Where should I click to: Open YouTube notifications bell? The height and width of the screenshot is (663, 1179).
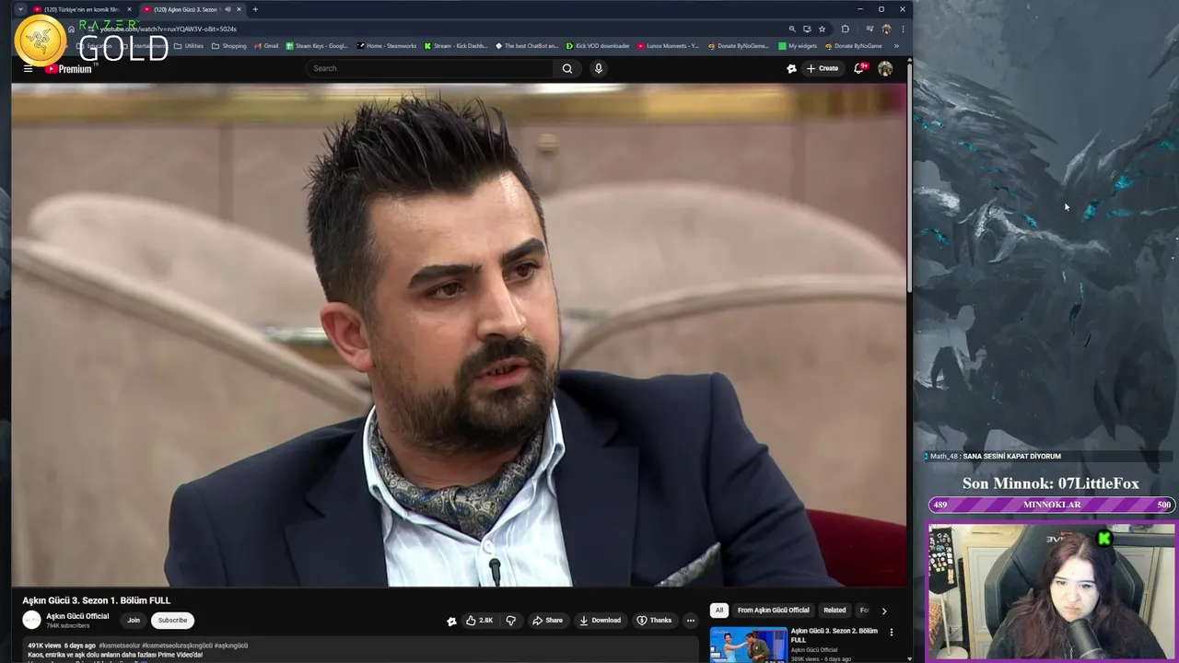point(859,68)
